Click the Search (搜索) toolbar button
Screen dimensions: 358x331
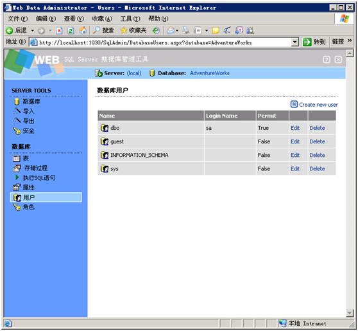coord(103,30)
